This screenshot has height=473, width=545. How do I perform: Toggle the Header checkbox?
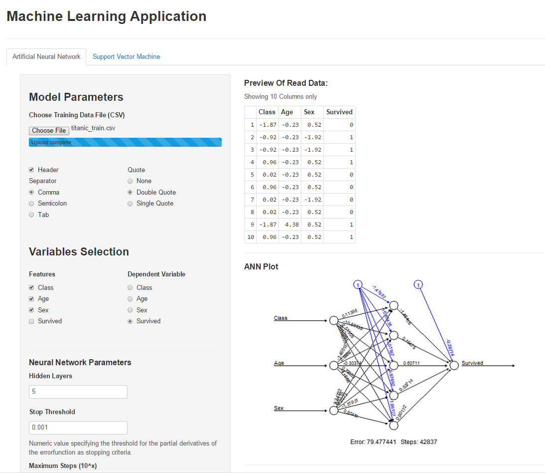click(31, 170)
